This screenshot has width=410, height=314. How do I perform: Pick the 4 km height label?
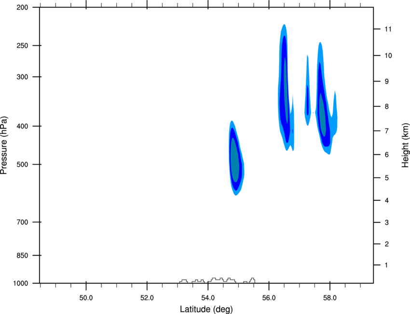click(386, 200)
